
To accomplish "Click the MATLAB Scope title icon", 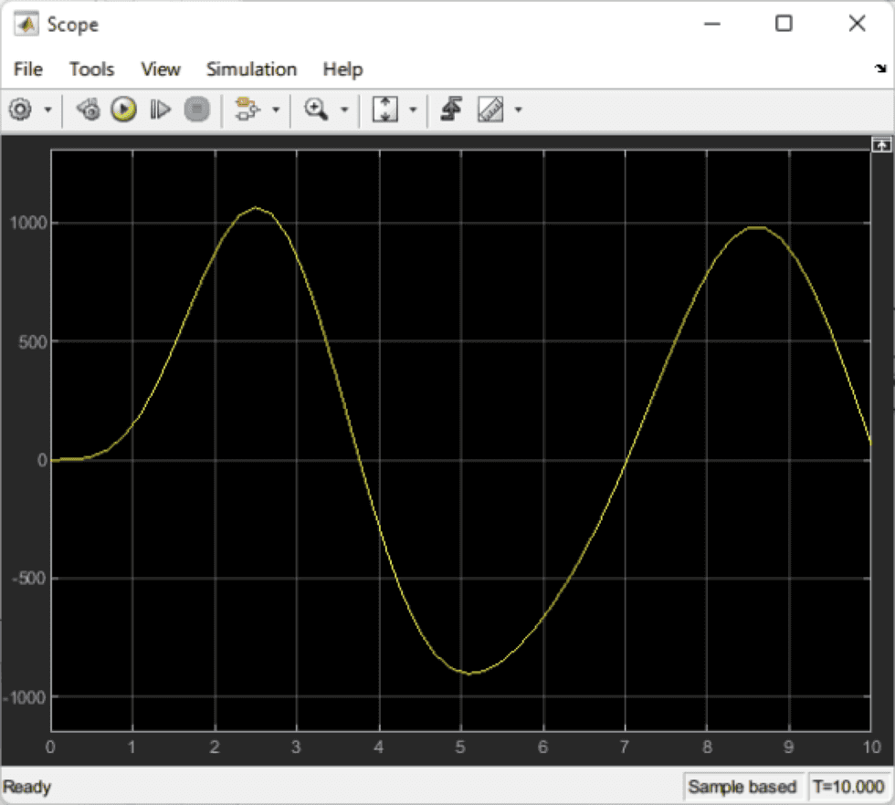I will click(26, 25).
